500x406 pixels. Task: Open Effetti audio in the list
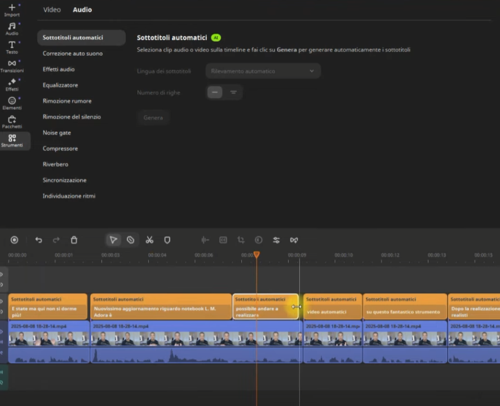pos(59,69)
